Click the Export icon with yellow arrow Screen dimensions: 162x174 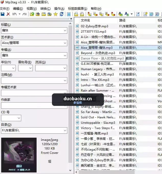coord(145,14)
